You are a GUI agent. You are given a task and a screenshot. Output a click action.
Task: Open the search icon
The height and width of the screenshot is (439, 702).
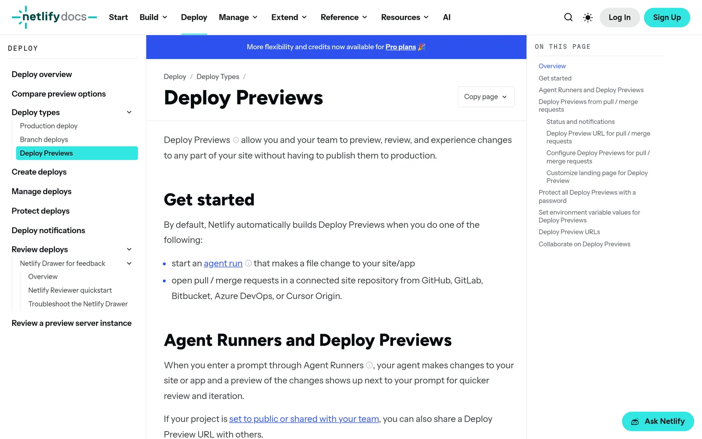pyautogui.click(x=568, y=17)
